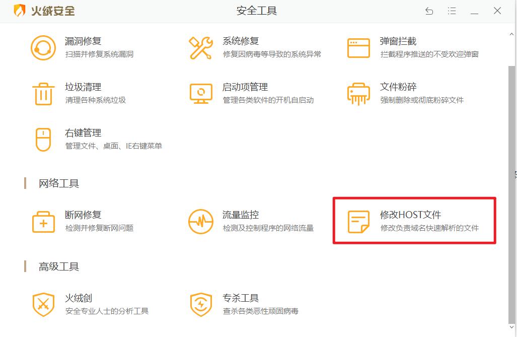Click the back arrow in title bar
Image resolution: width=517 pixels, height=337 pixels.
428,11
